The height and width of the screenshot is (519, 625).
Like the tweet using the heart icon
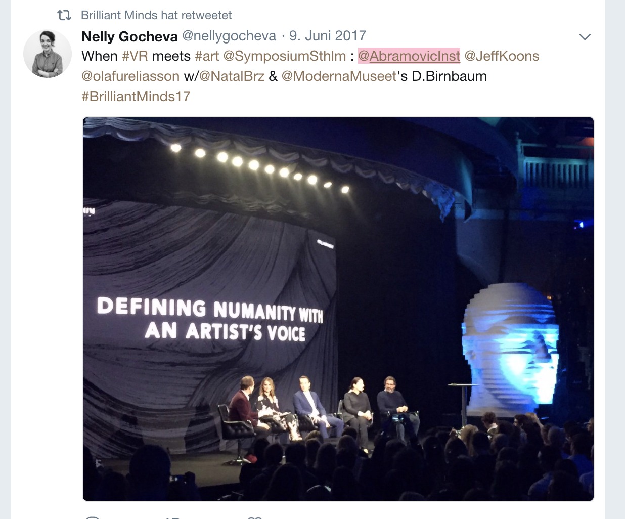point(254,517)
